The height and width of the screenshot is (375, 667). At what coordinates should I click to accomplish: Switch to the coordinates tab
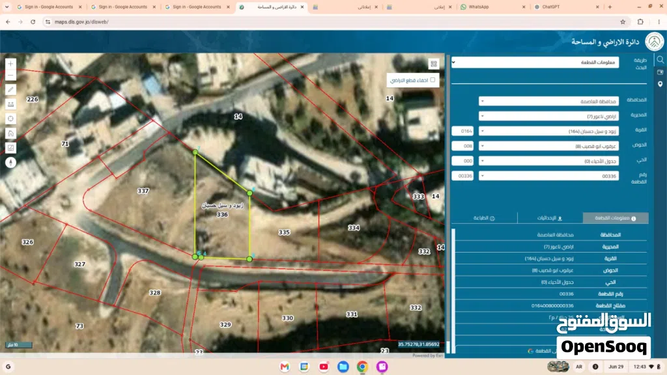click(x=550, y=217)
